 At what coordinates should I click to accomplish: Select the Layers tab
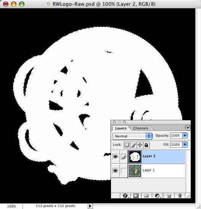(x=121, y=128)
